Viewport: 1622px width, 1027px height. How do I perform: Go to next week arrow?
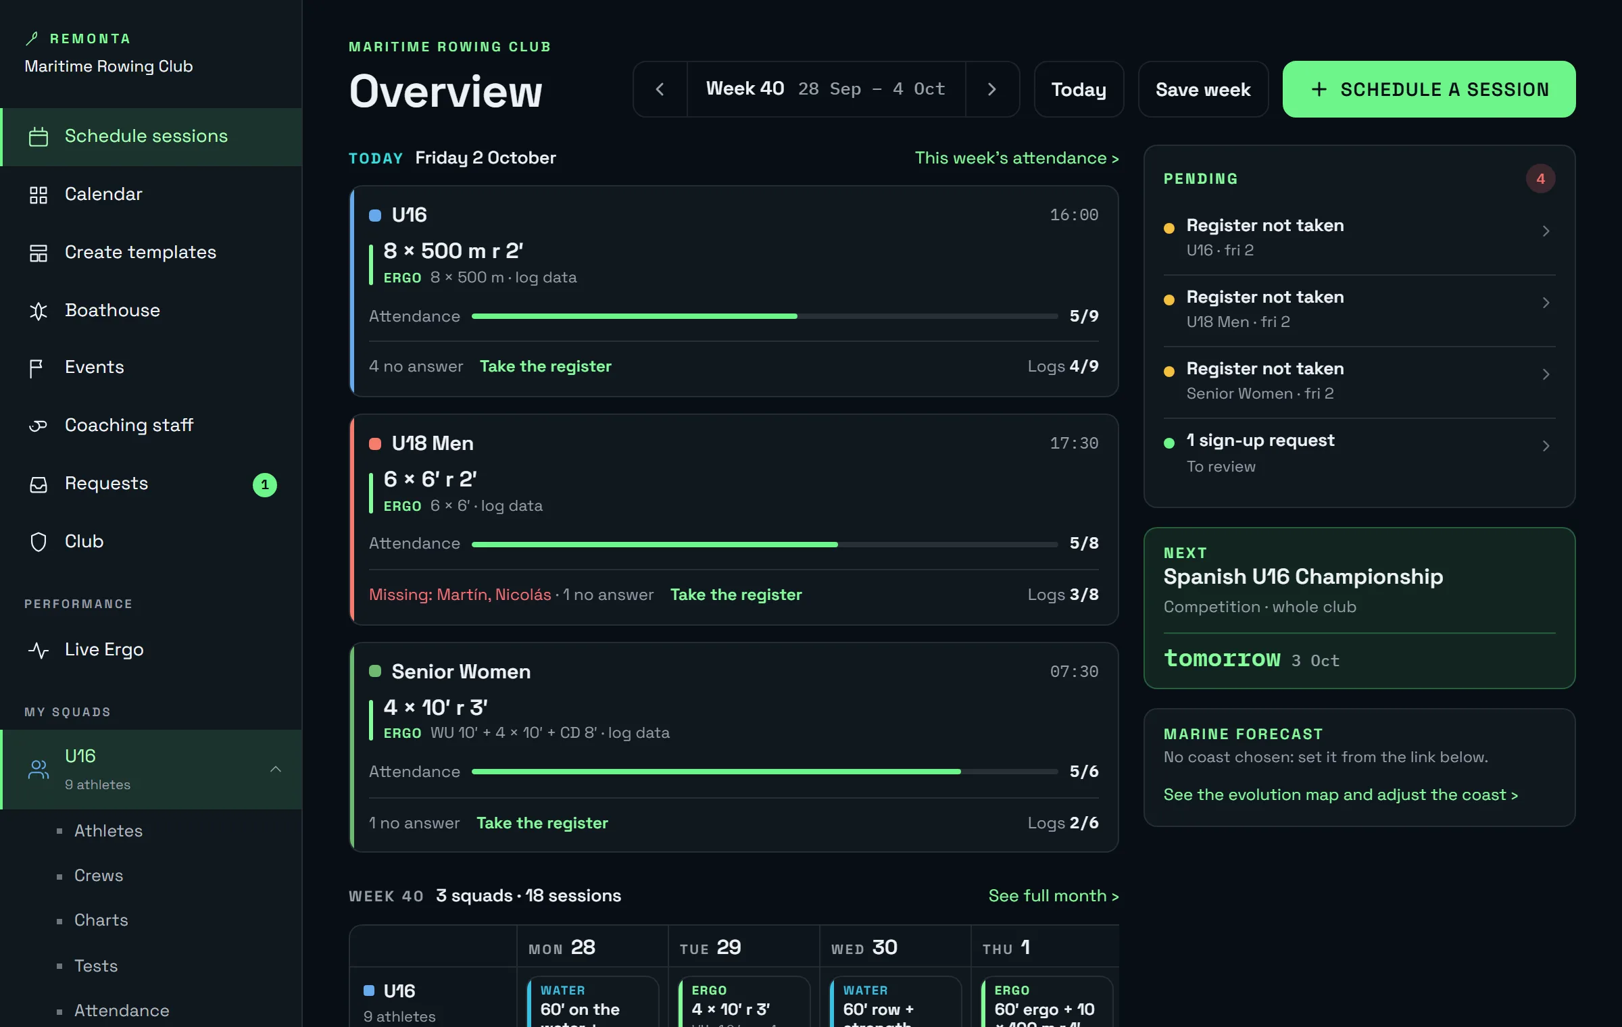992,89
